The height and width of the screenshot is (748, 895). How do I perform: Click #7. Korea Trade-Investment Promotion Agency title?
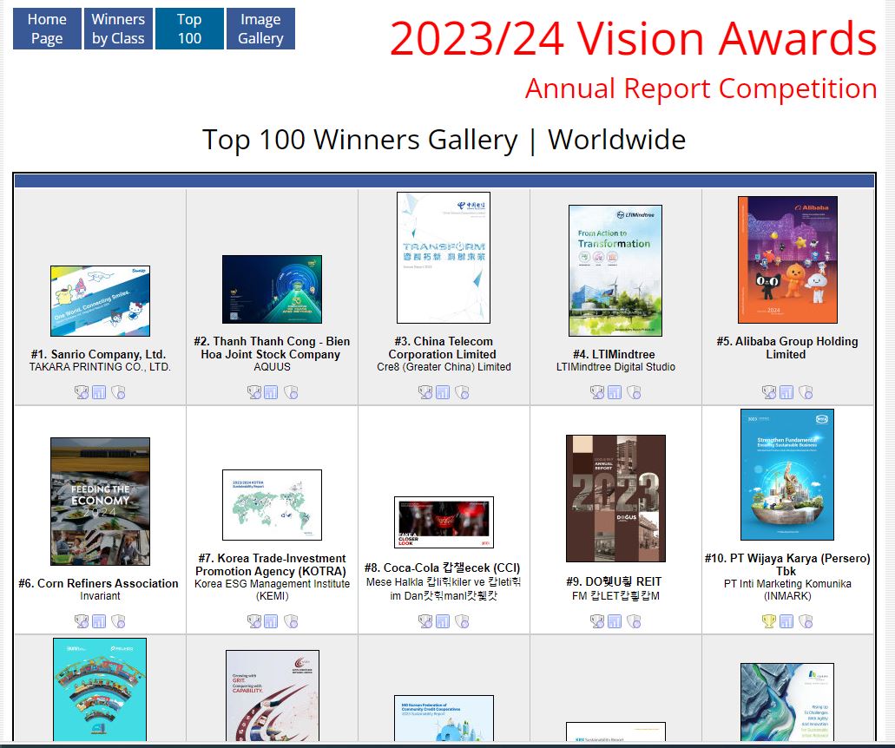272,564
